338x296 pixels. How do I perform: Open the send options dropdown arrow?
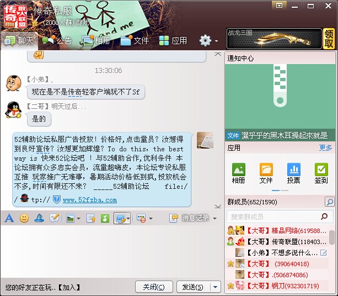[216, 287]
